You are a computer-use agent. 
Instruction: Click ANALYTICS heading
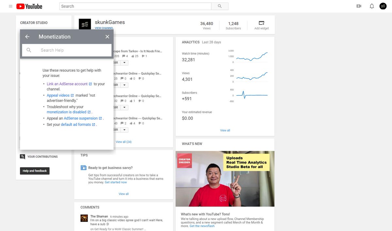pyautogui.click(x=191, y=42)
